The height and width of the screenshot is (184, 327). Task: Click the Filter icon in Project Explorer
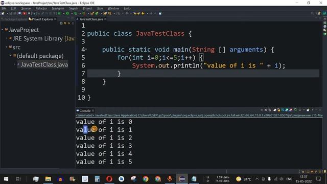(69, 23)
